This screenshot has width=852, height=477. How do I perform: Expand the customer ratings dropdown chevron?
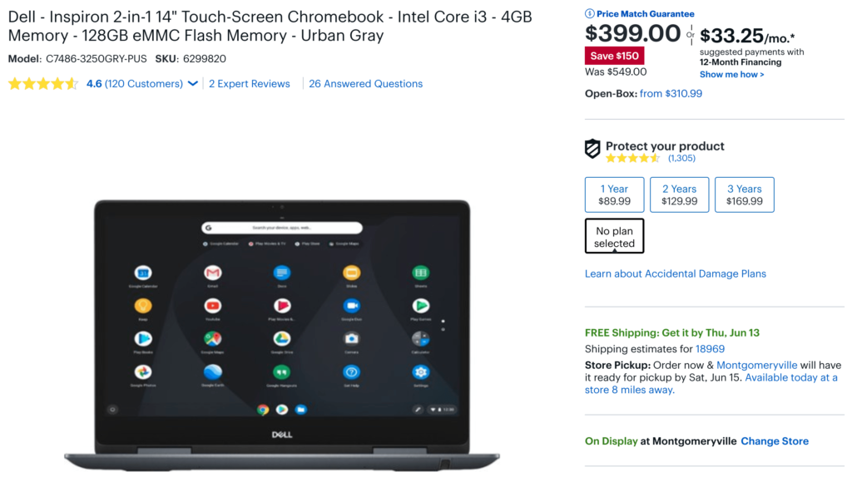click(192, 84)
